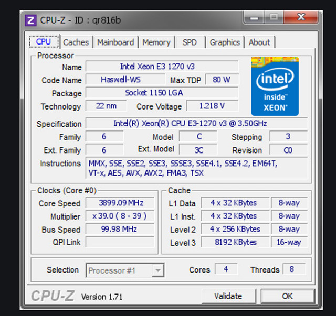Viewport: 336px width, 316px height.
Task: Click the L1 Data 8-way associativity value
Action: pos(289,203)
